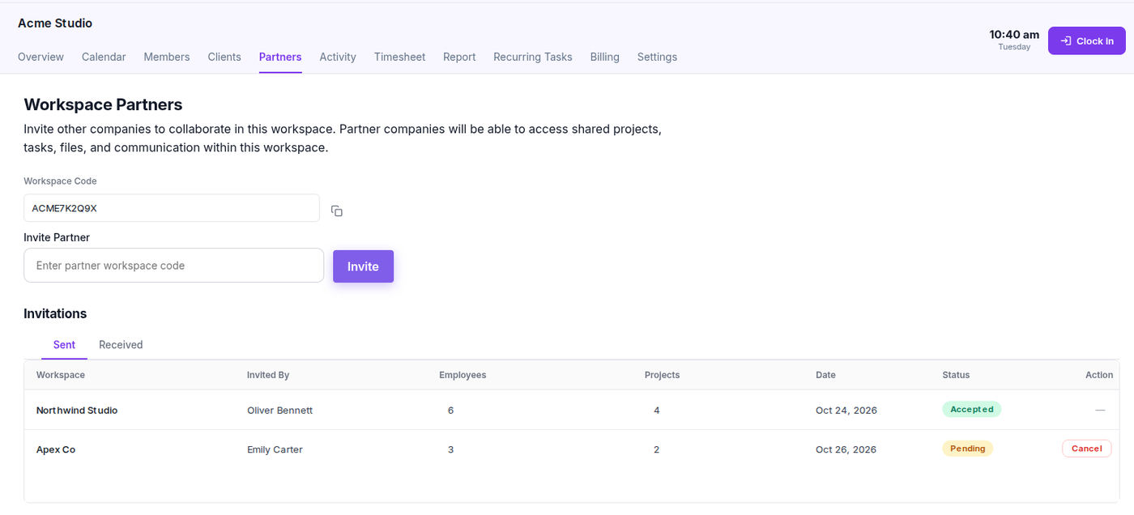This screenshot has width=1134, height=515.
Task: Click Oliver Bennett in Invited By column
Action: [279, 411]
